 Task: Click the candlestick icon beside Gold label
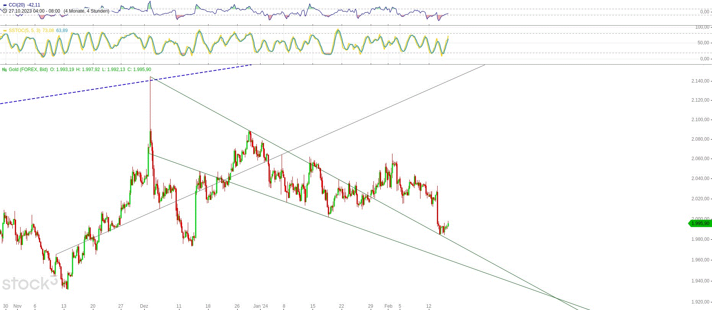[5, 70]
